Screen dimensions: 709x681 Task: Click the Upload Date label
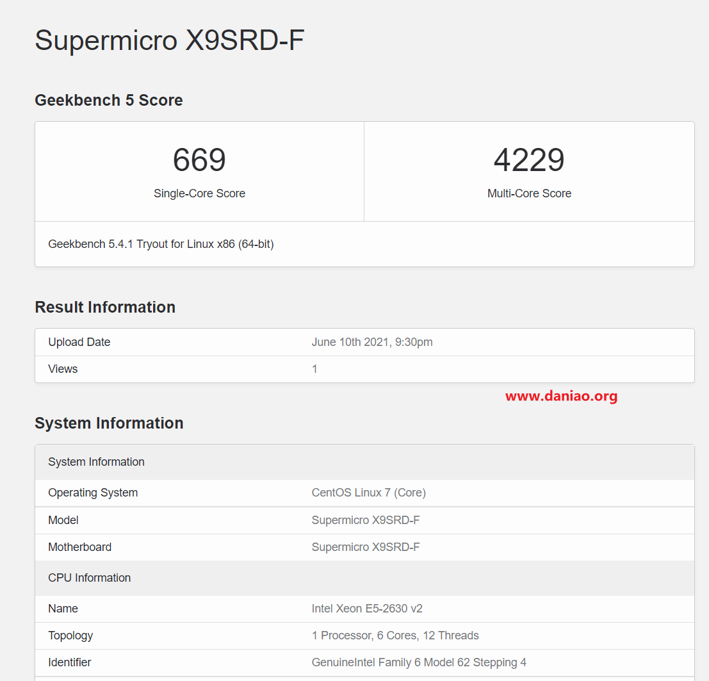pyautogui.click(x=79, y=342)
